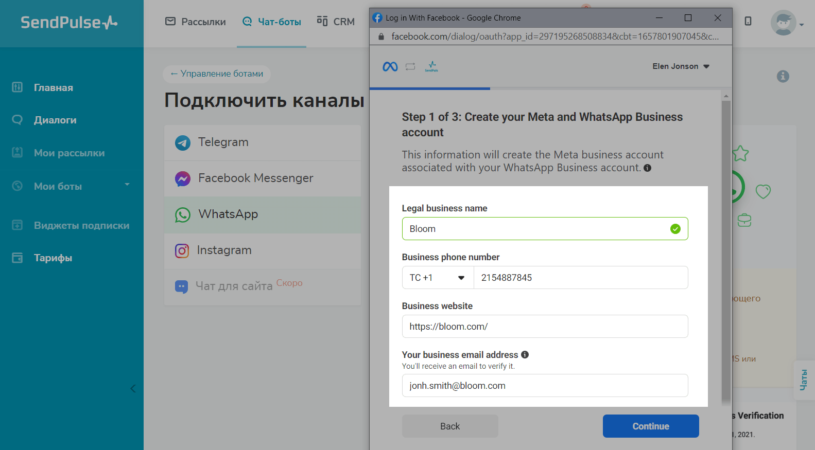Expand the Мои боты sidebar submenu
This screenshot has width=815, height=450.
coord(127,185)
